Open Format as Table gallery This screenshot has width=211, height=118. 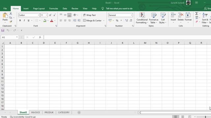tap(154, 18)
